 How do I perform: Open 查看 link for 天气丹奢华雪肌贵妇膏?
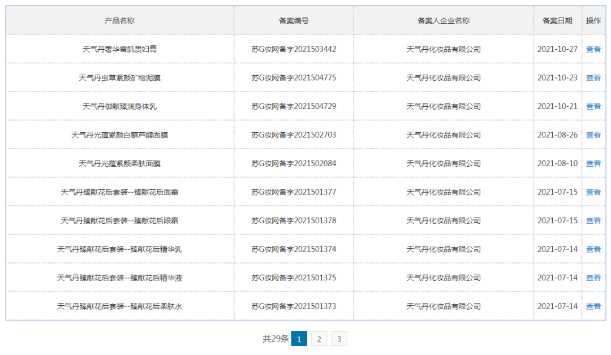593,49
